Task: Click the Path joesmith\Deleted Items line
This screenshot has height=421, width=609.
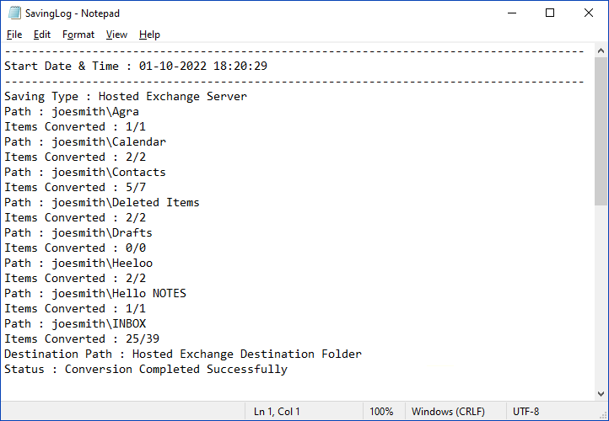Action: point(102,202)
